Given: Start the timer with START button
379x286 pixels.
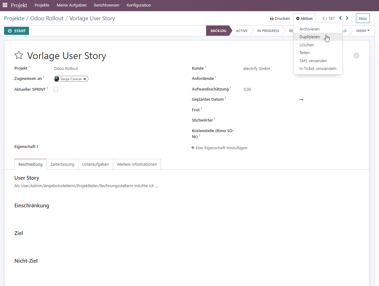Looking at the screenshot, I should click(x=17, y=31).
